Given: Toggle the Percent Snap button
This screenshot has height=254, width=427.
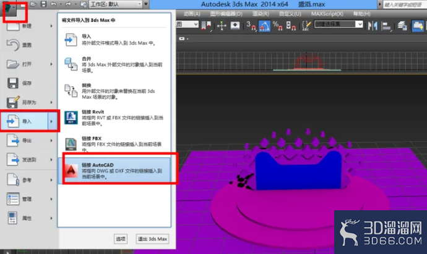Looking at the screenshot, I should tap(277, 26).
